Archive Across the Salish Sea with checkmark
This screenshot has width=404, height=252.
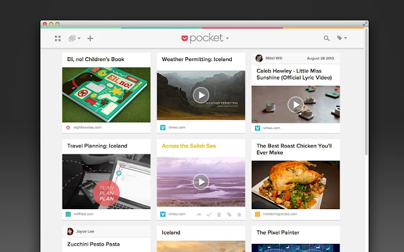pyautogui.click(x=209, y=214)
